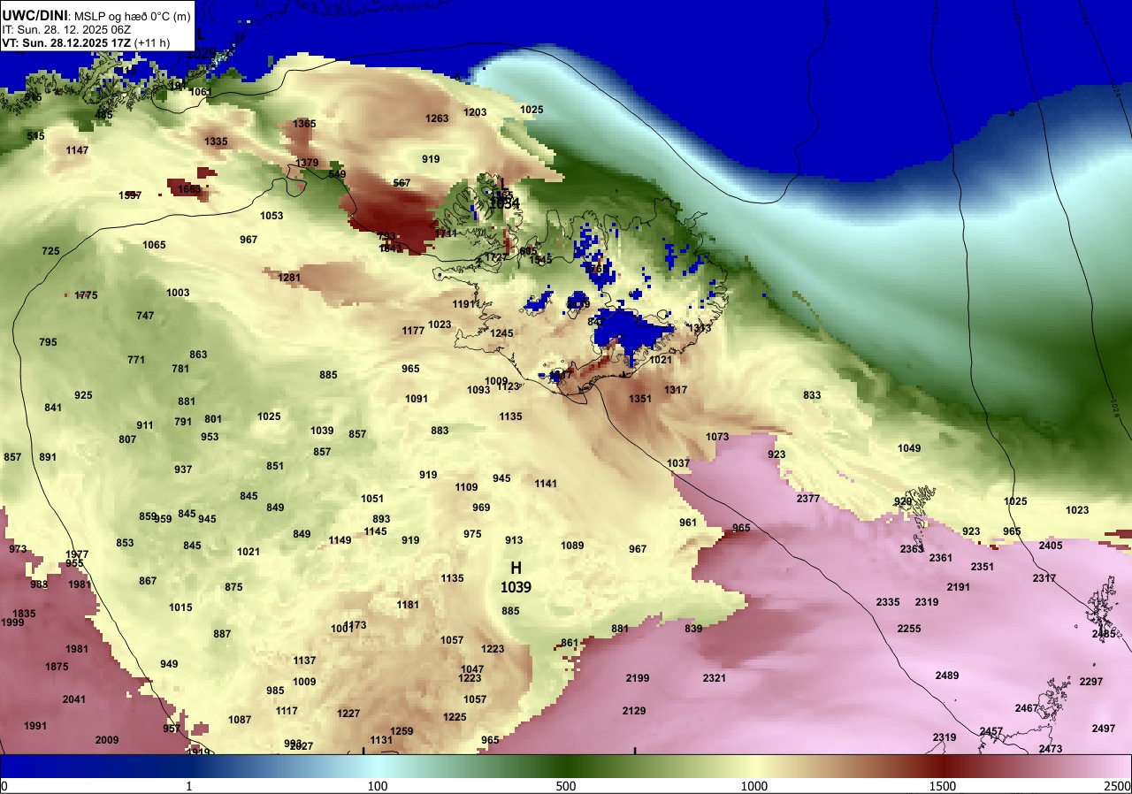Click the height value 1053
1132x794 pixels.
[272, 216]
